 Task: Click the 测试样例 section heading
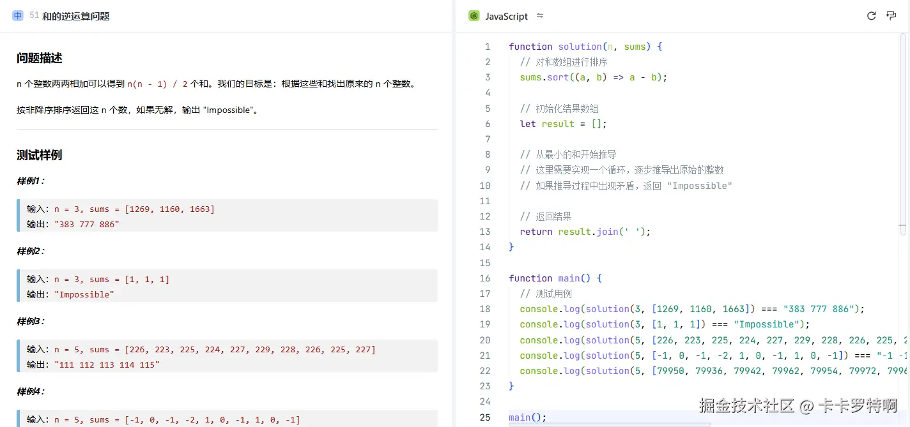click(x=39, y=155)
